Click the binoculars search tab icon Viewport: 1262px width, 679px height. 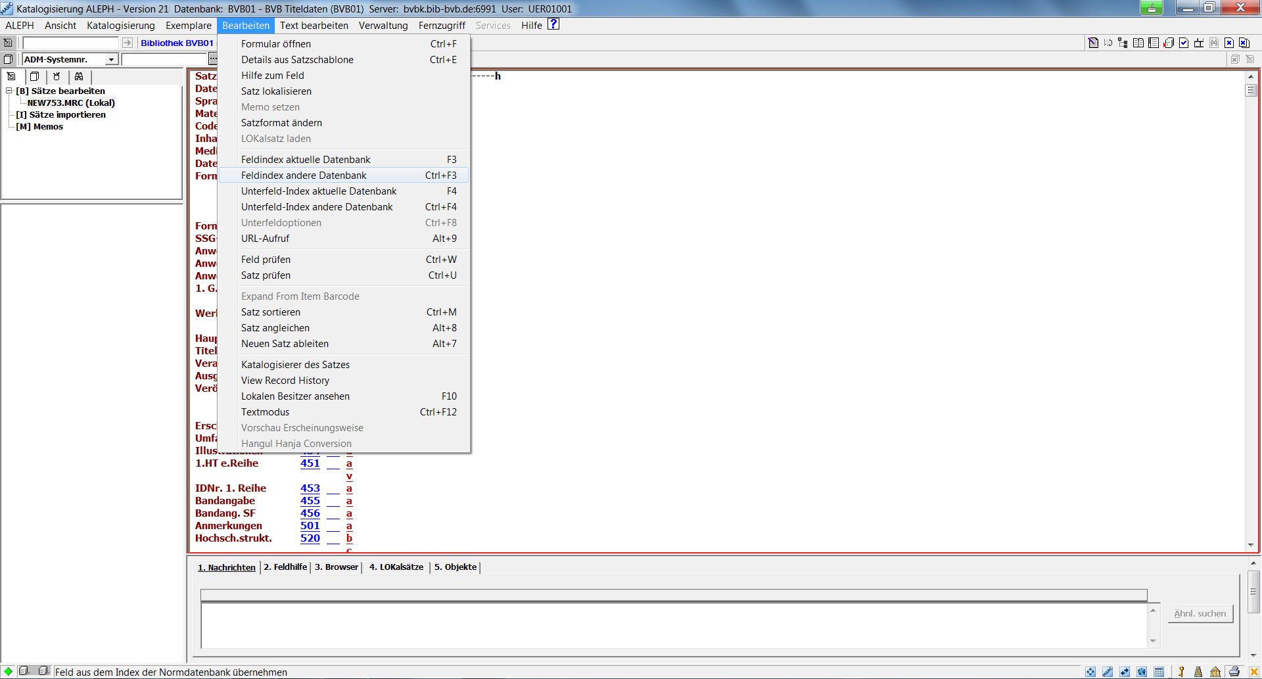(x=79, y=76)
